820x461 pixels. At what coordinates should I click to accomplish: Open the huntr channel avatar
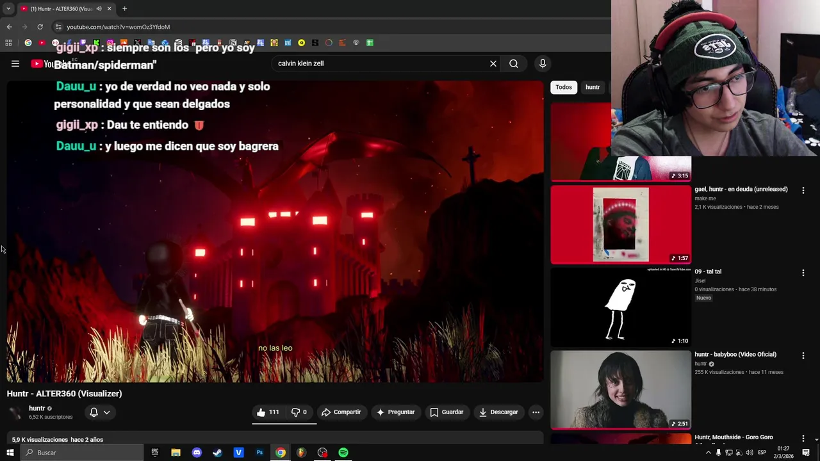(x=15, y=413)
